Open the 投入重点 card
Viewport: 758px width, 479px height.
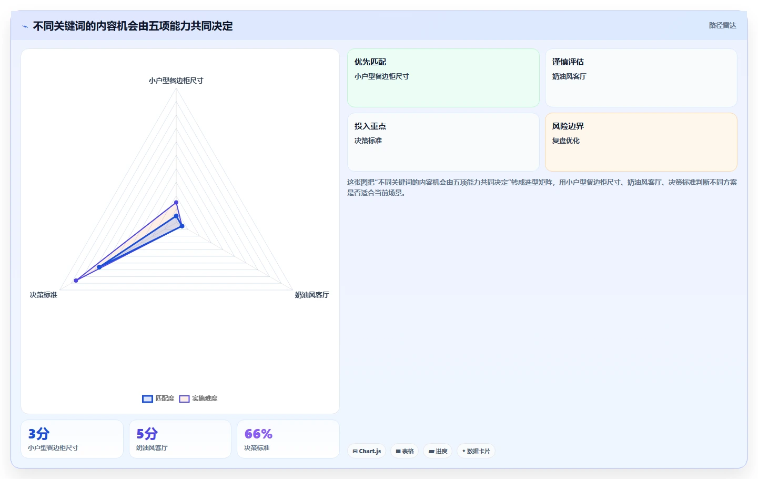[x=443, y=142]
